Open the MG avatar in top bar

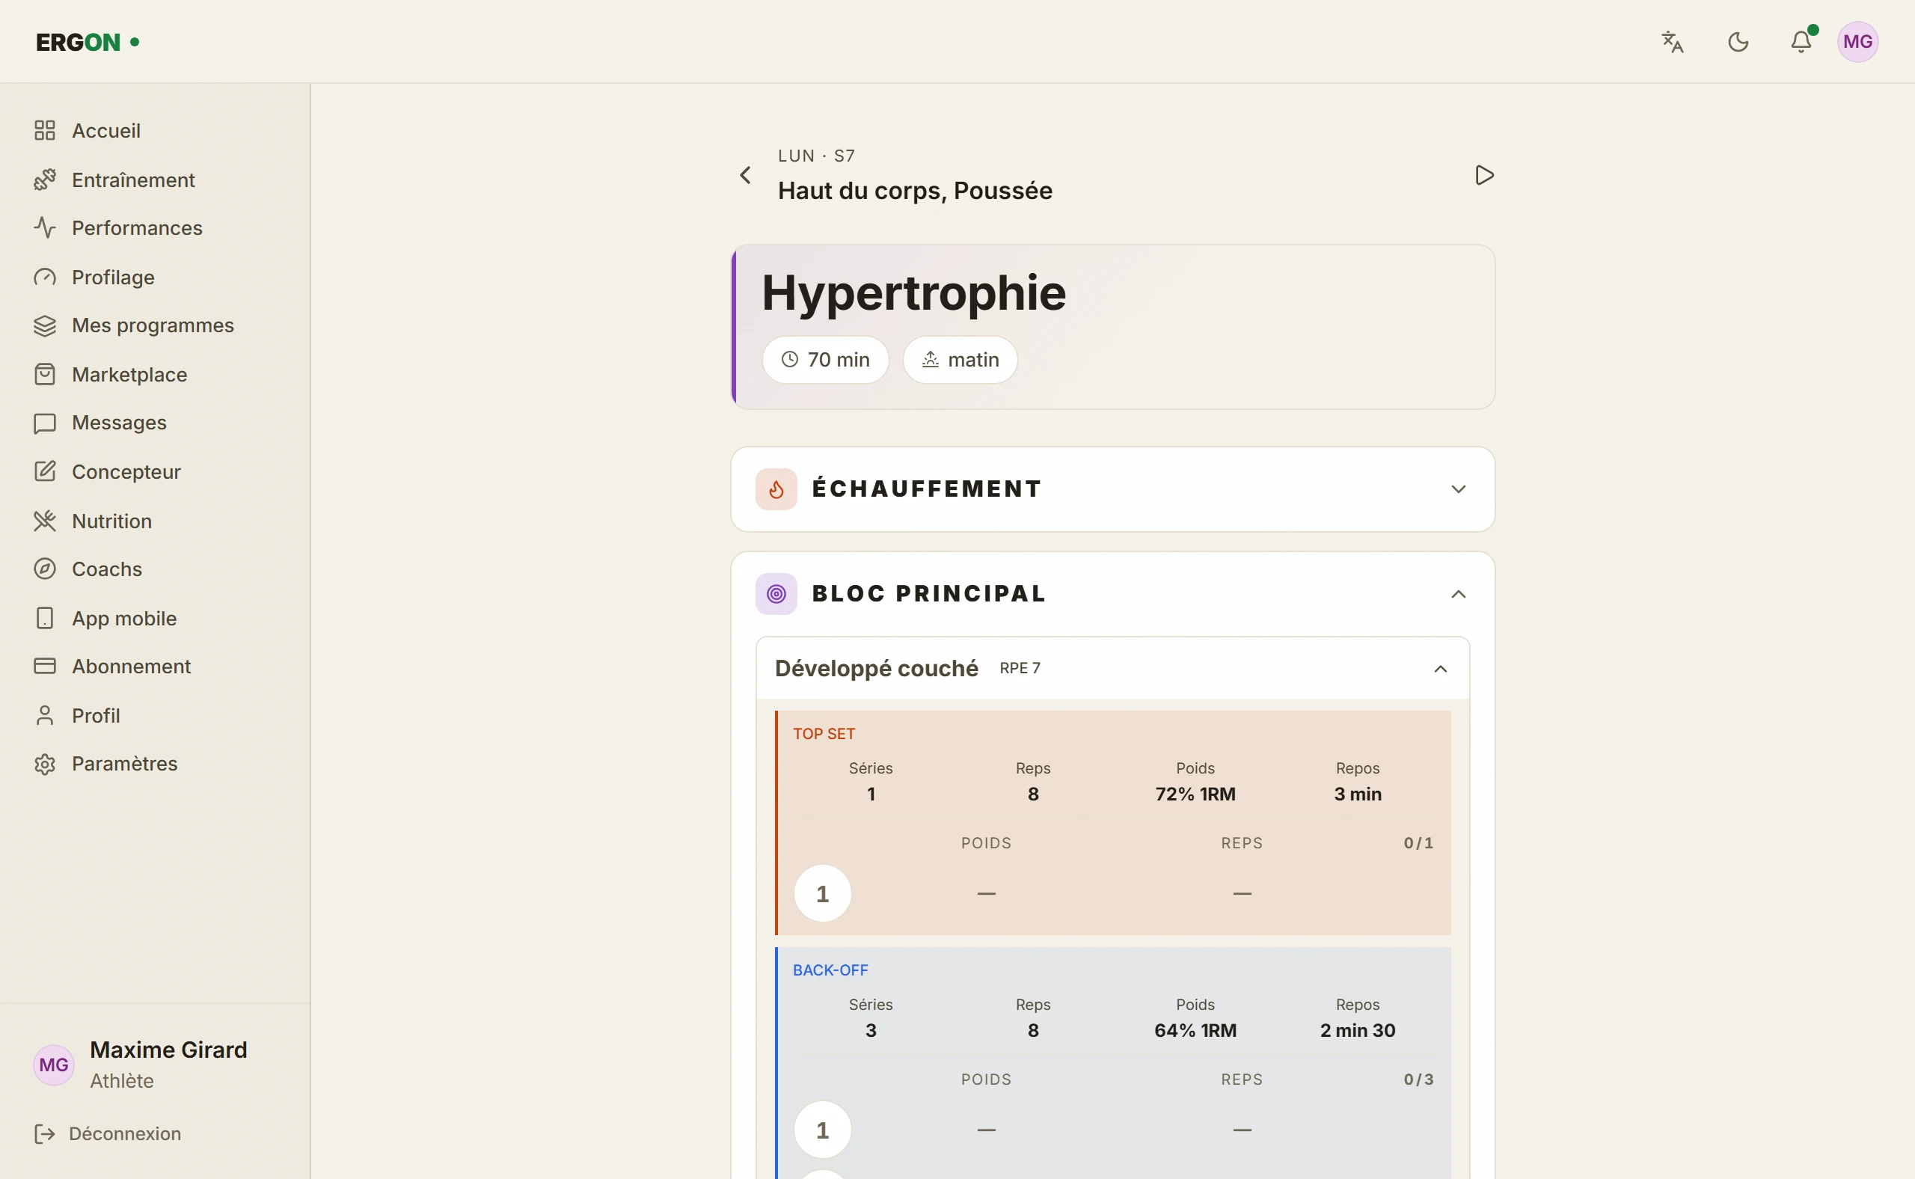point(1857,41)
